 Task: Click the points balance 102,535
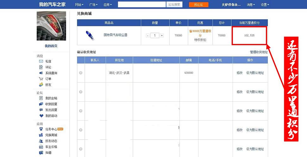point(249,35)
